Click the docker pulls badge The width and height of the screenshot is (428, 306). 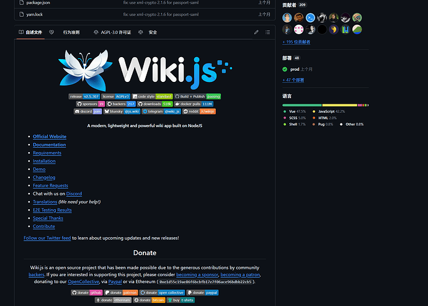(194, 104)
